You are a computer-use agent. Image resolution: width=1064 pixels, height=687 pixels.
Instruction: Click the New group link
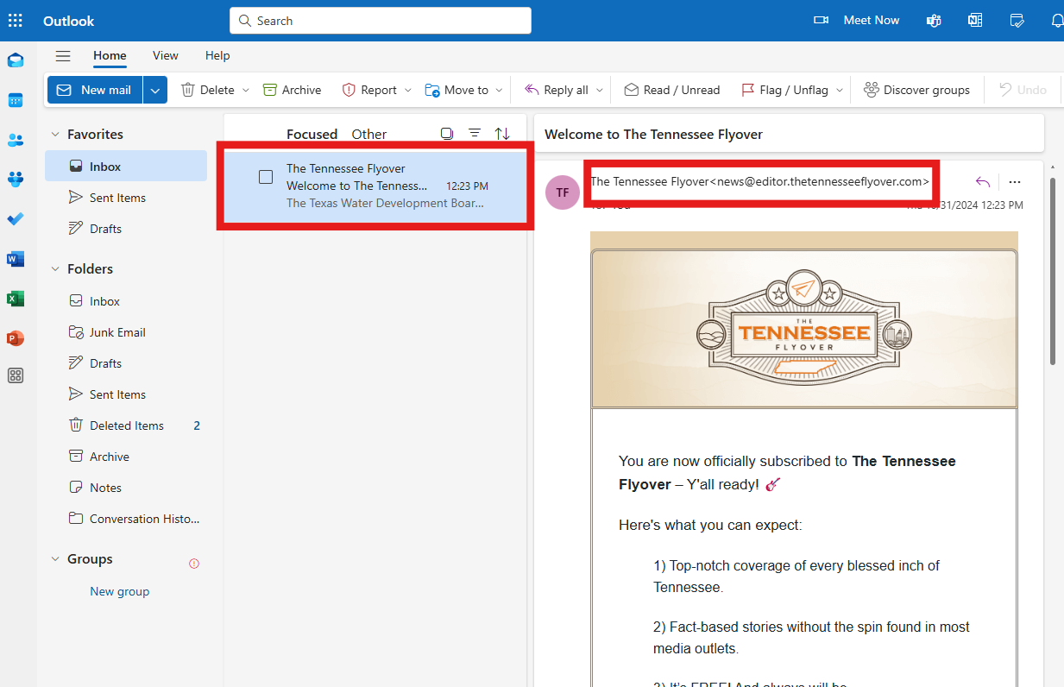[120, 591]
